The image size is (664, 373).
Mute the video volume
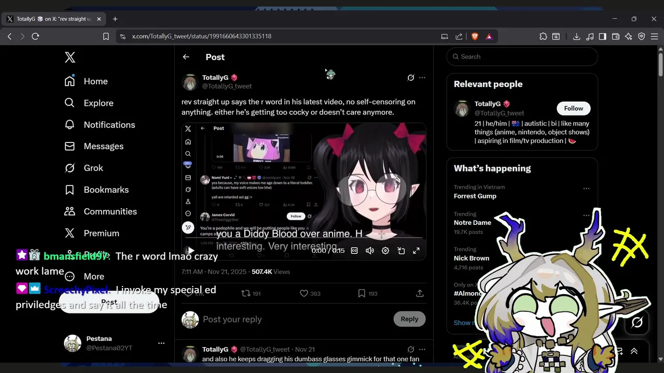click(x=370, y=251)
